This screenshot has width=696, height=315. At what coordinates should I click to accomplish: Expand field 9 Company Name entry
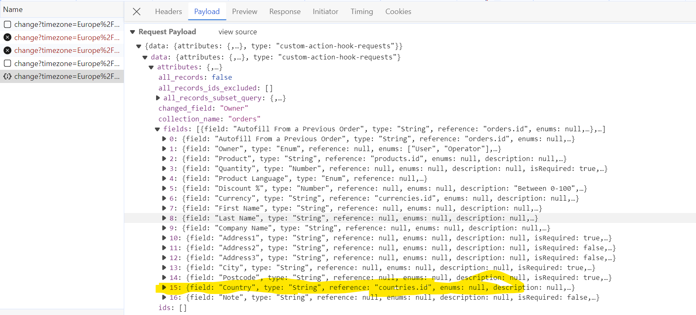164,228
